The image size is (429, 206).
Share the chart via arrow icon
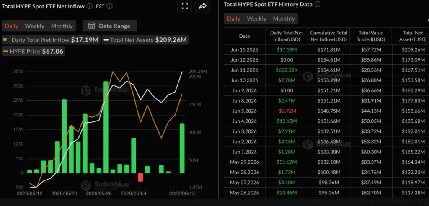click(x=203, y=6)
